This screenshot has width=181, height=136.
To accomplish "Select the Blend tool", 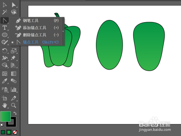I will pyautogui.click(x=13, y=81).
